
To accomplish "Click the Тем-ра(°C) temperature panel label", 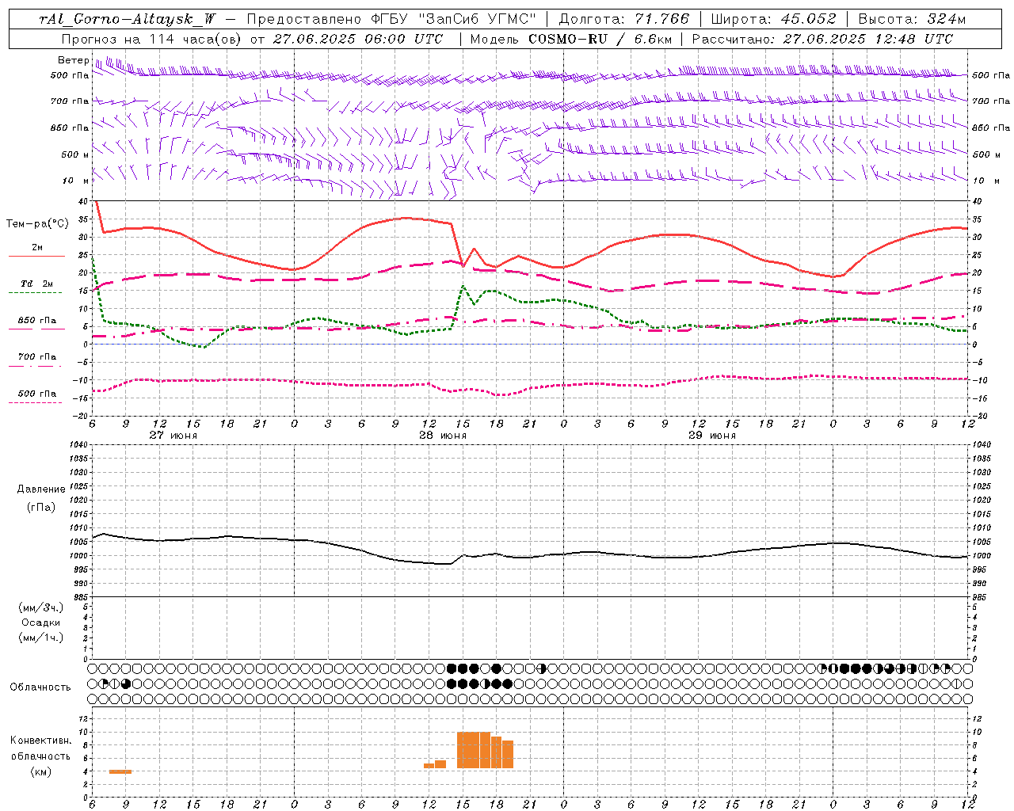I will (37, 224).
